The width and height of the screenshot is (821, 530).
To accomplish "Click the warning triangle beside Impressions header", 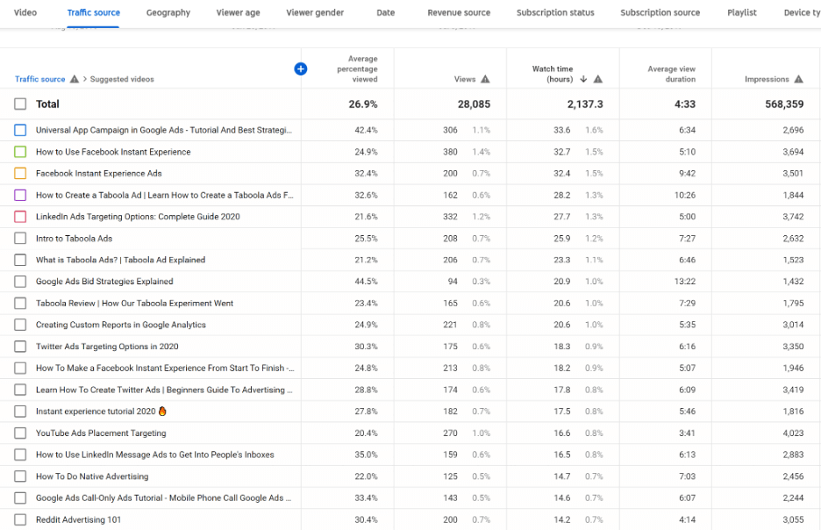I will coord(798,79).
